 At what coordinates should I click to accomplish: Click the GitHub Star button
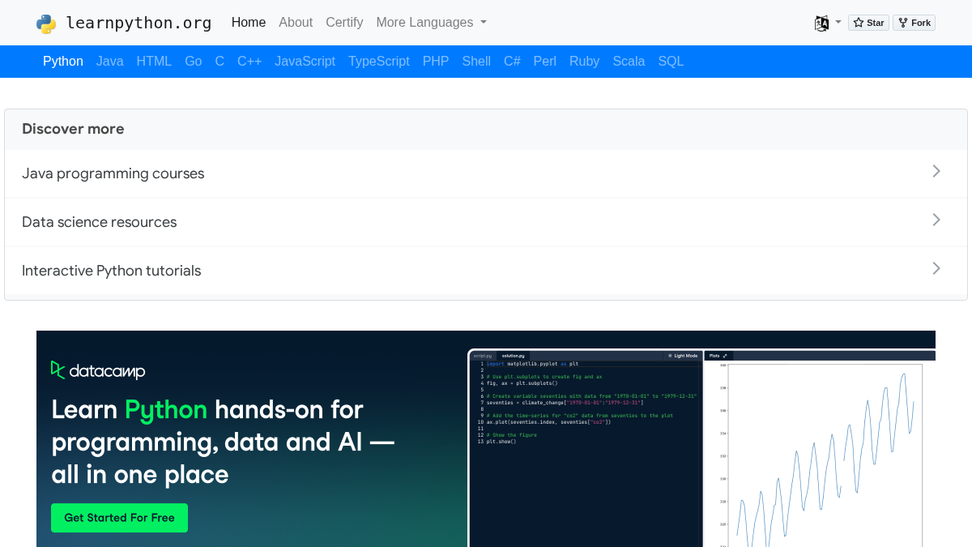coord(868,23)
